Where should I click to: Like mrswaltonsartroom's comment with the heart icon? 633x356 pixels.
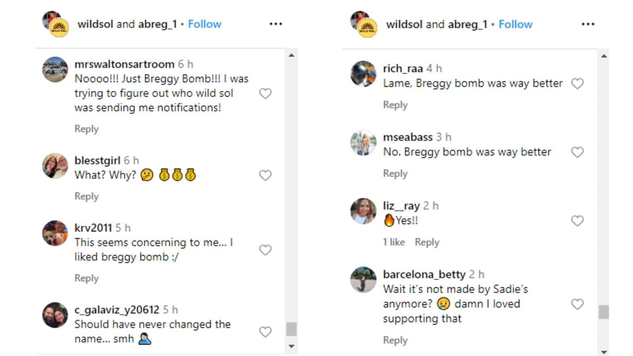pos(265,93)
